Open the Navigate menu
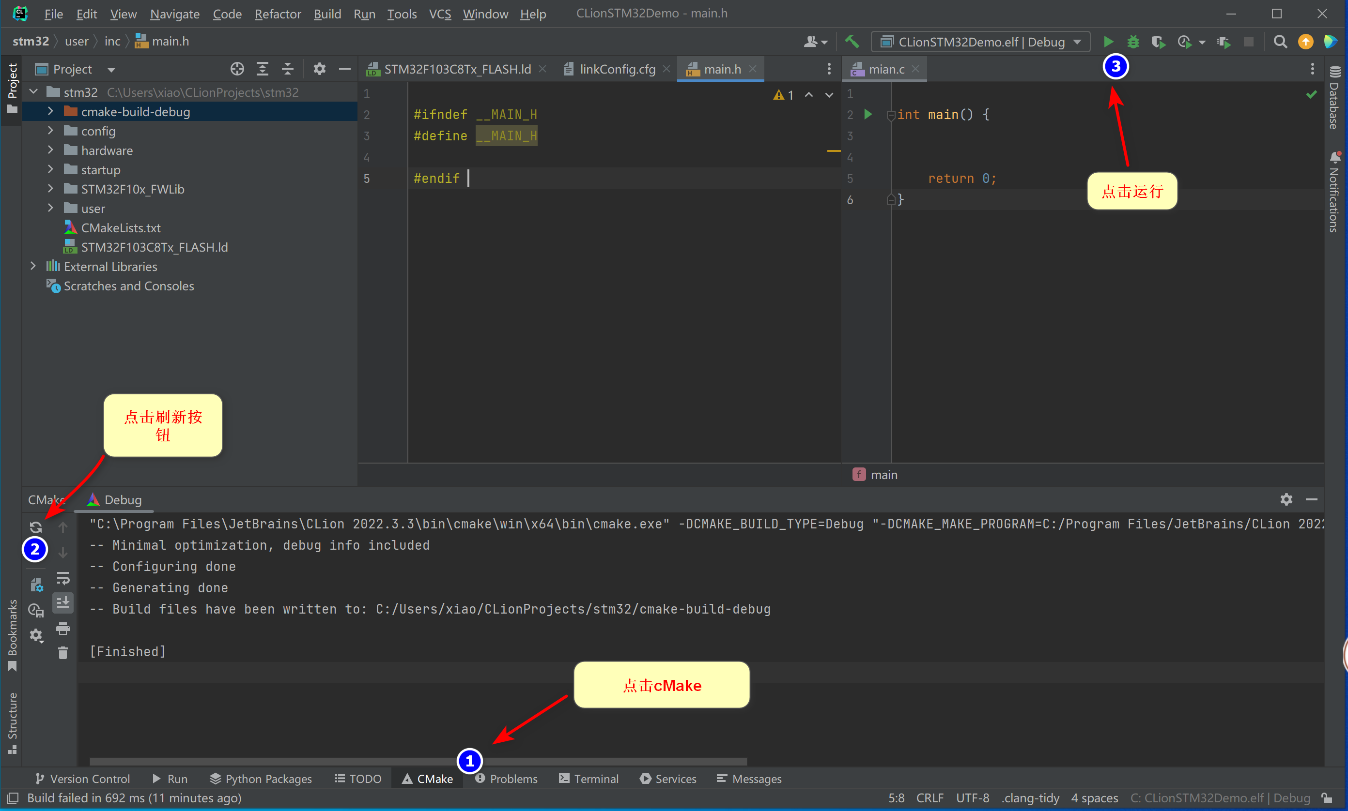 pos(175,14)
